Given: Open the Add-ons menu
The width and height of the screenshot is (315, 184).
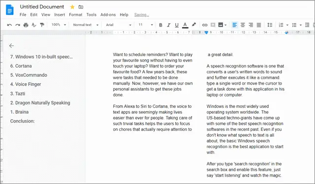Looking at the screenshot, I should [x=108, y=15].
